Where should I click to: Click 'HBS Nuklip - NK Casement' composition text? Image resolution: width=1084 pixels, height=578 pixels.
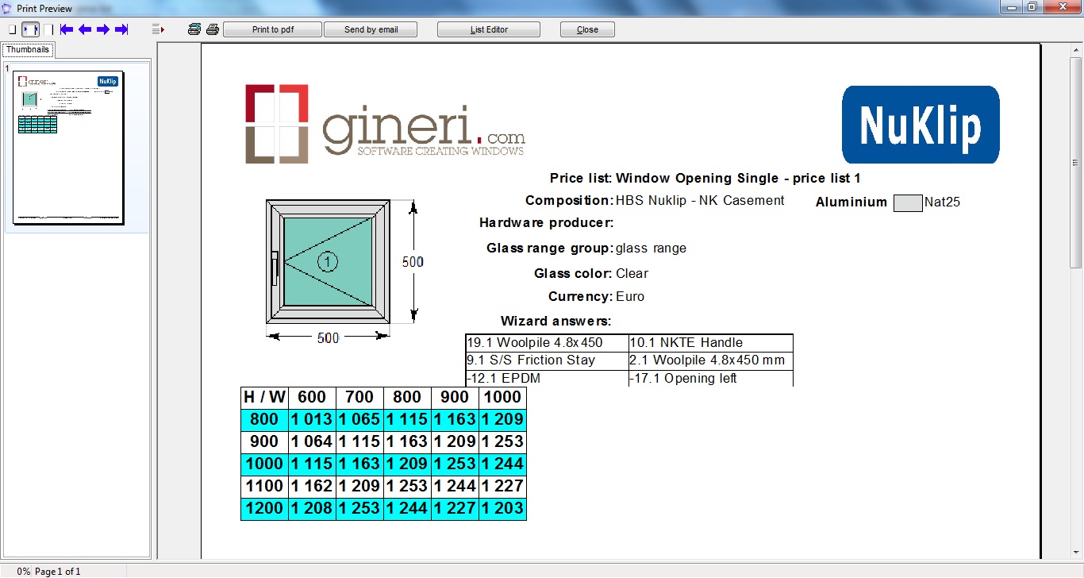click(x=700, y=201)
